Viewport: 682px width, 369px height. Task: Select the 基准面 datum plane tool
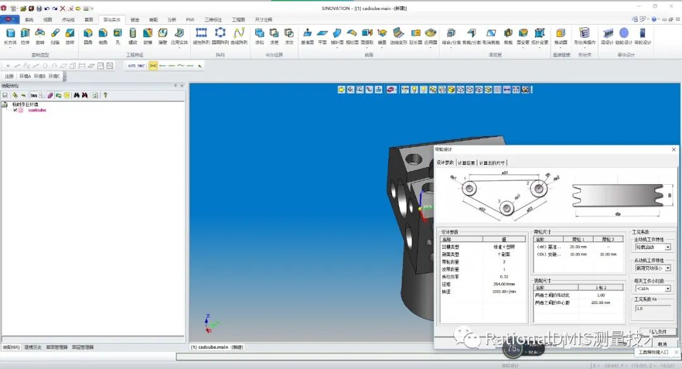[x=307, y=36]
